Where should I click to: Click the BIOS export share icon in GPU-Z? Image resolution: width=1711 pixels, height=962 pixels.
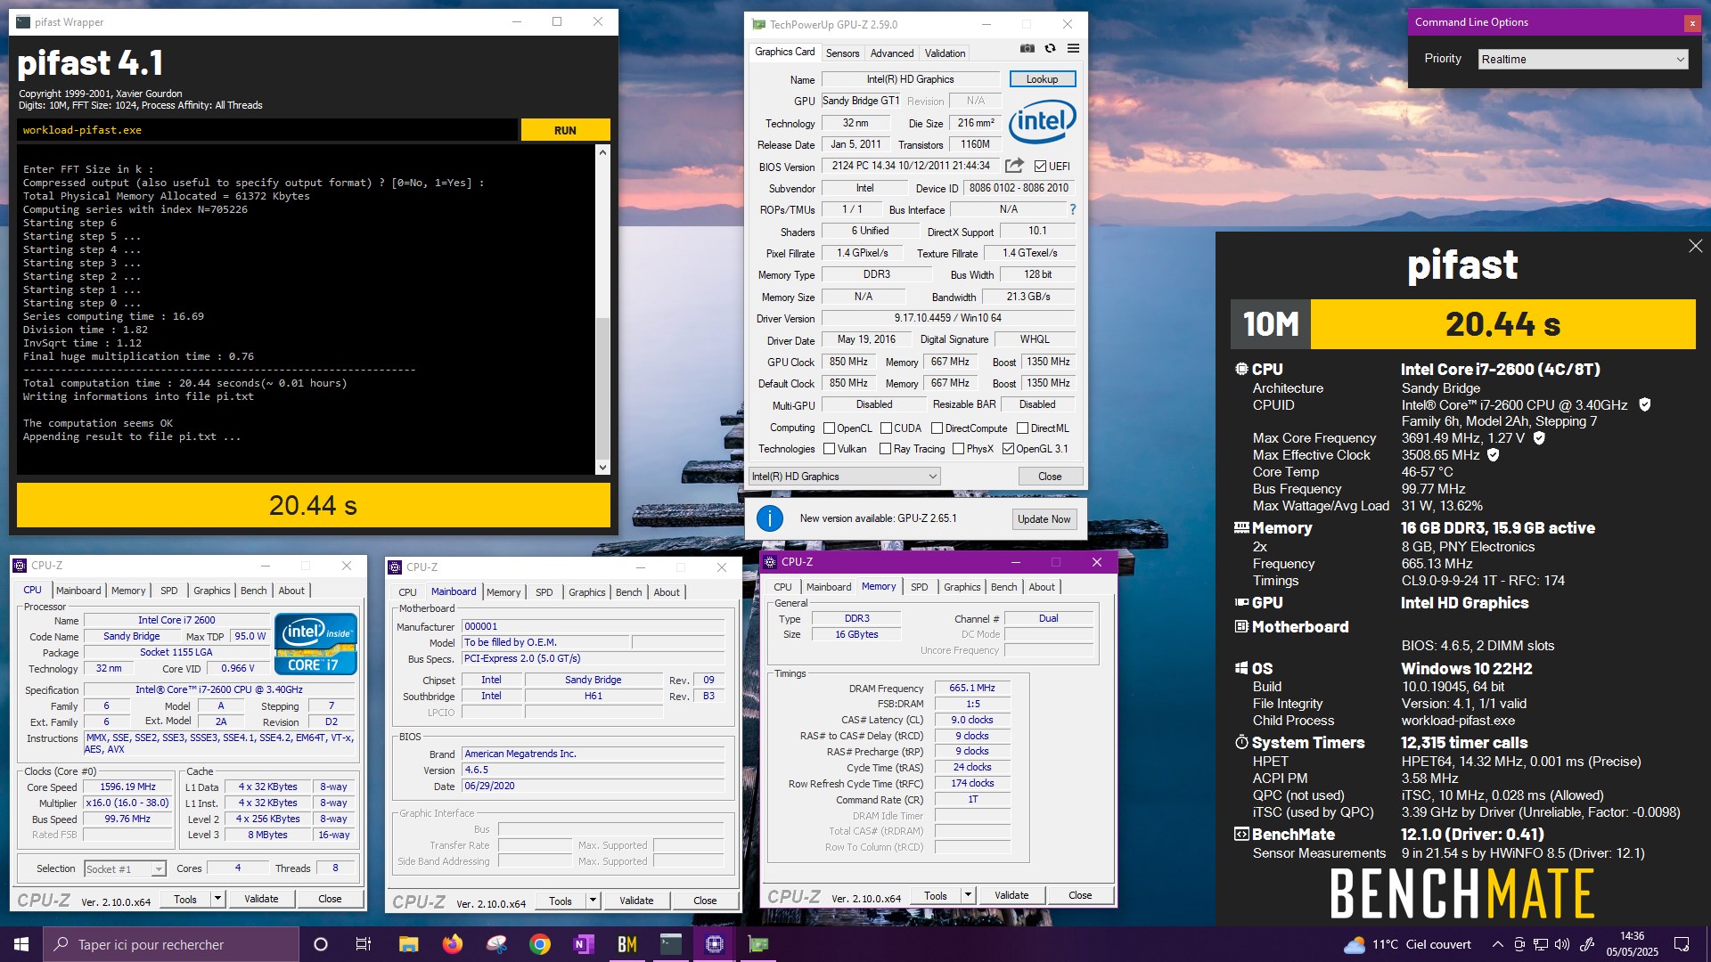point(1014,166)
